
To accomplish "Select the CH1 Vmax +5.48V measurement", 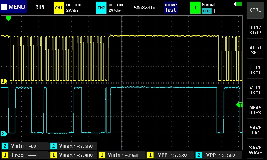I will tap(73, 155).
